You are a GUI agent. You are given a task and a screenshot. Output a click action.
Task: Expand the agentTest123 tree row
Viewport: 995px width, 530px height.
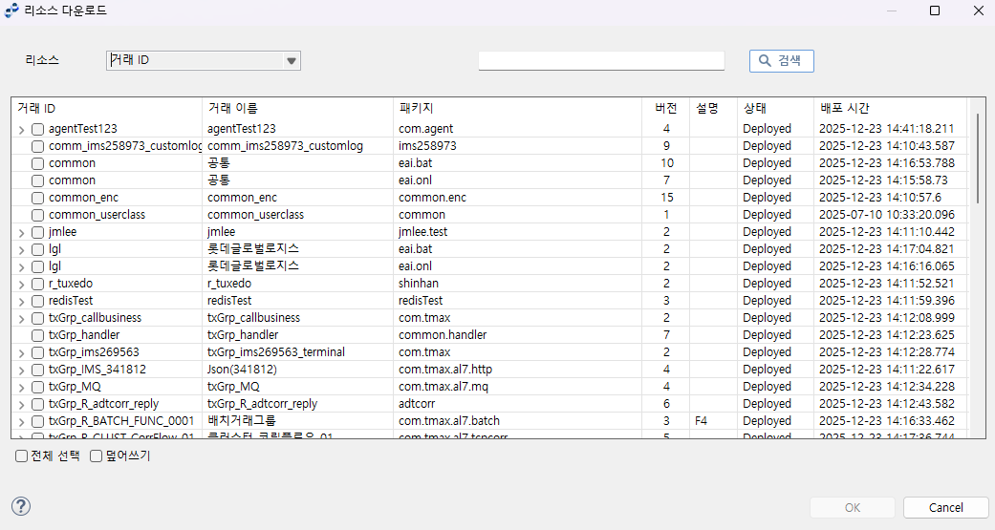click(22, 129)
